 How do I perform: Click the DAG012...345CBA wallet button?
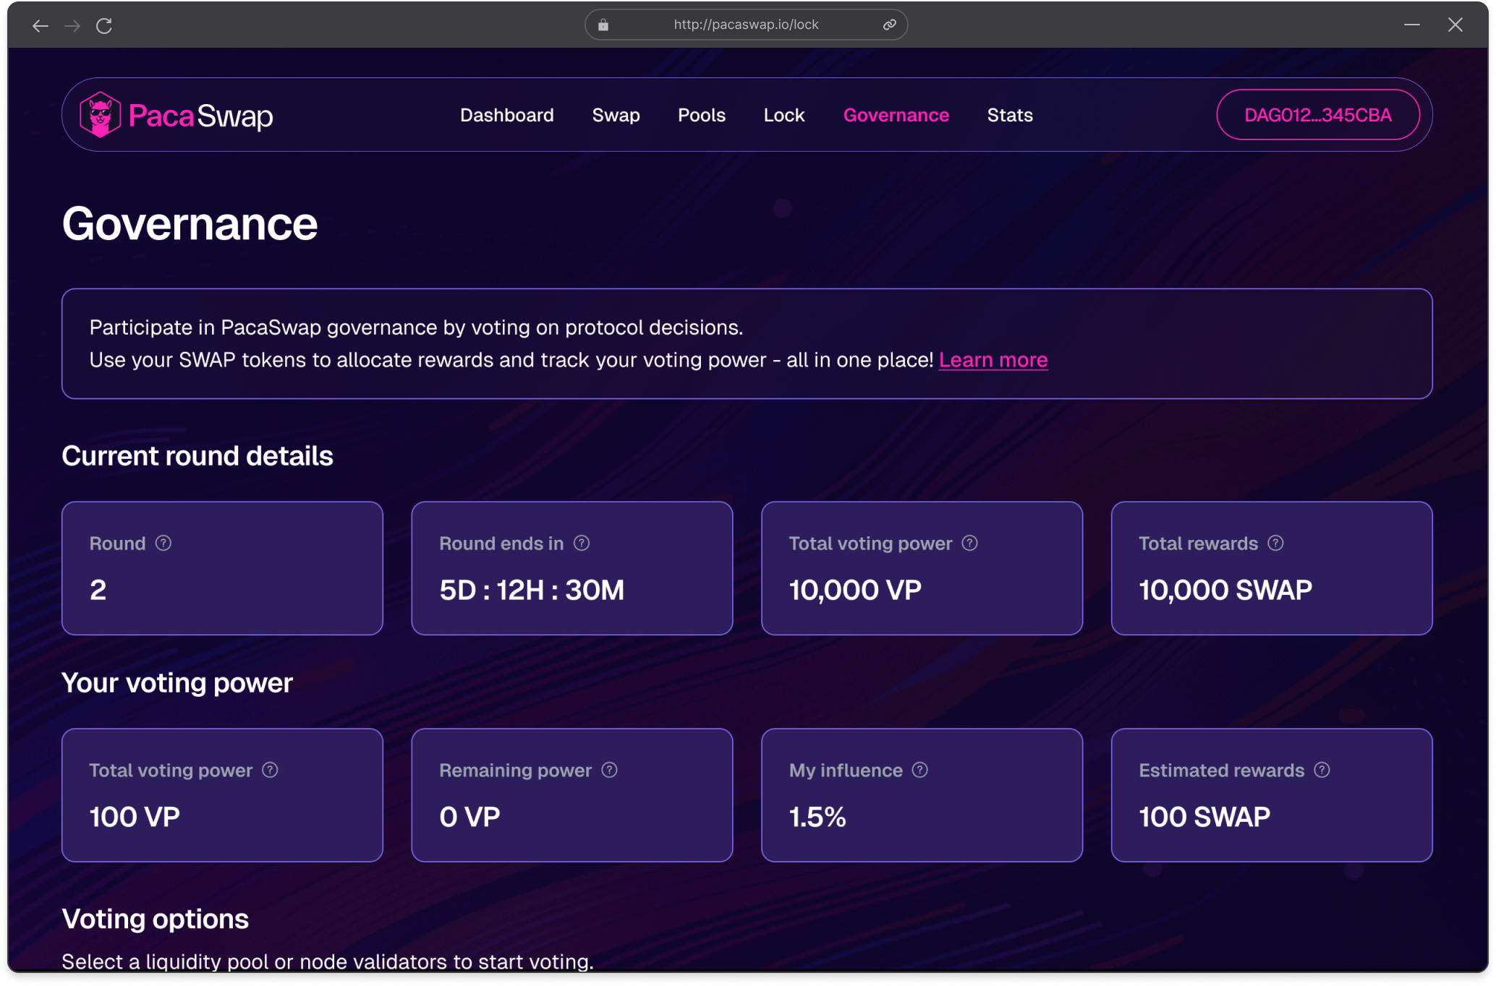click(x=1317, y=115)
